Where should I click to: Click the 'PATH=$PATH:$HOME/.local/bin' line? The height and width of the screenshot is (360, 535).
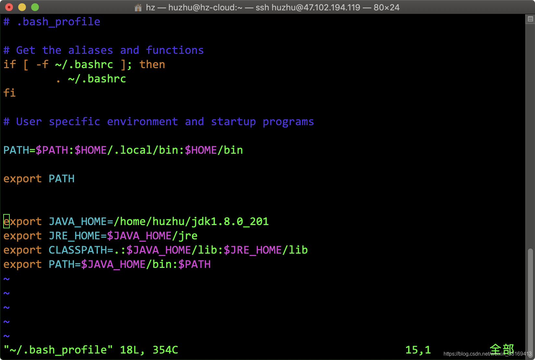pyautogui.click(x=123, y=150)
